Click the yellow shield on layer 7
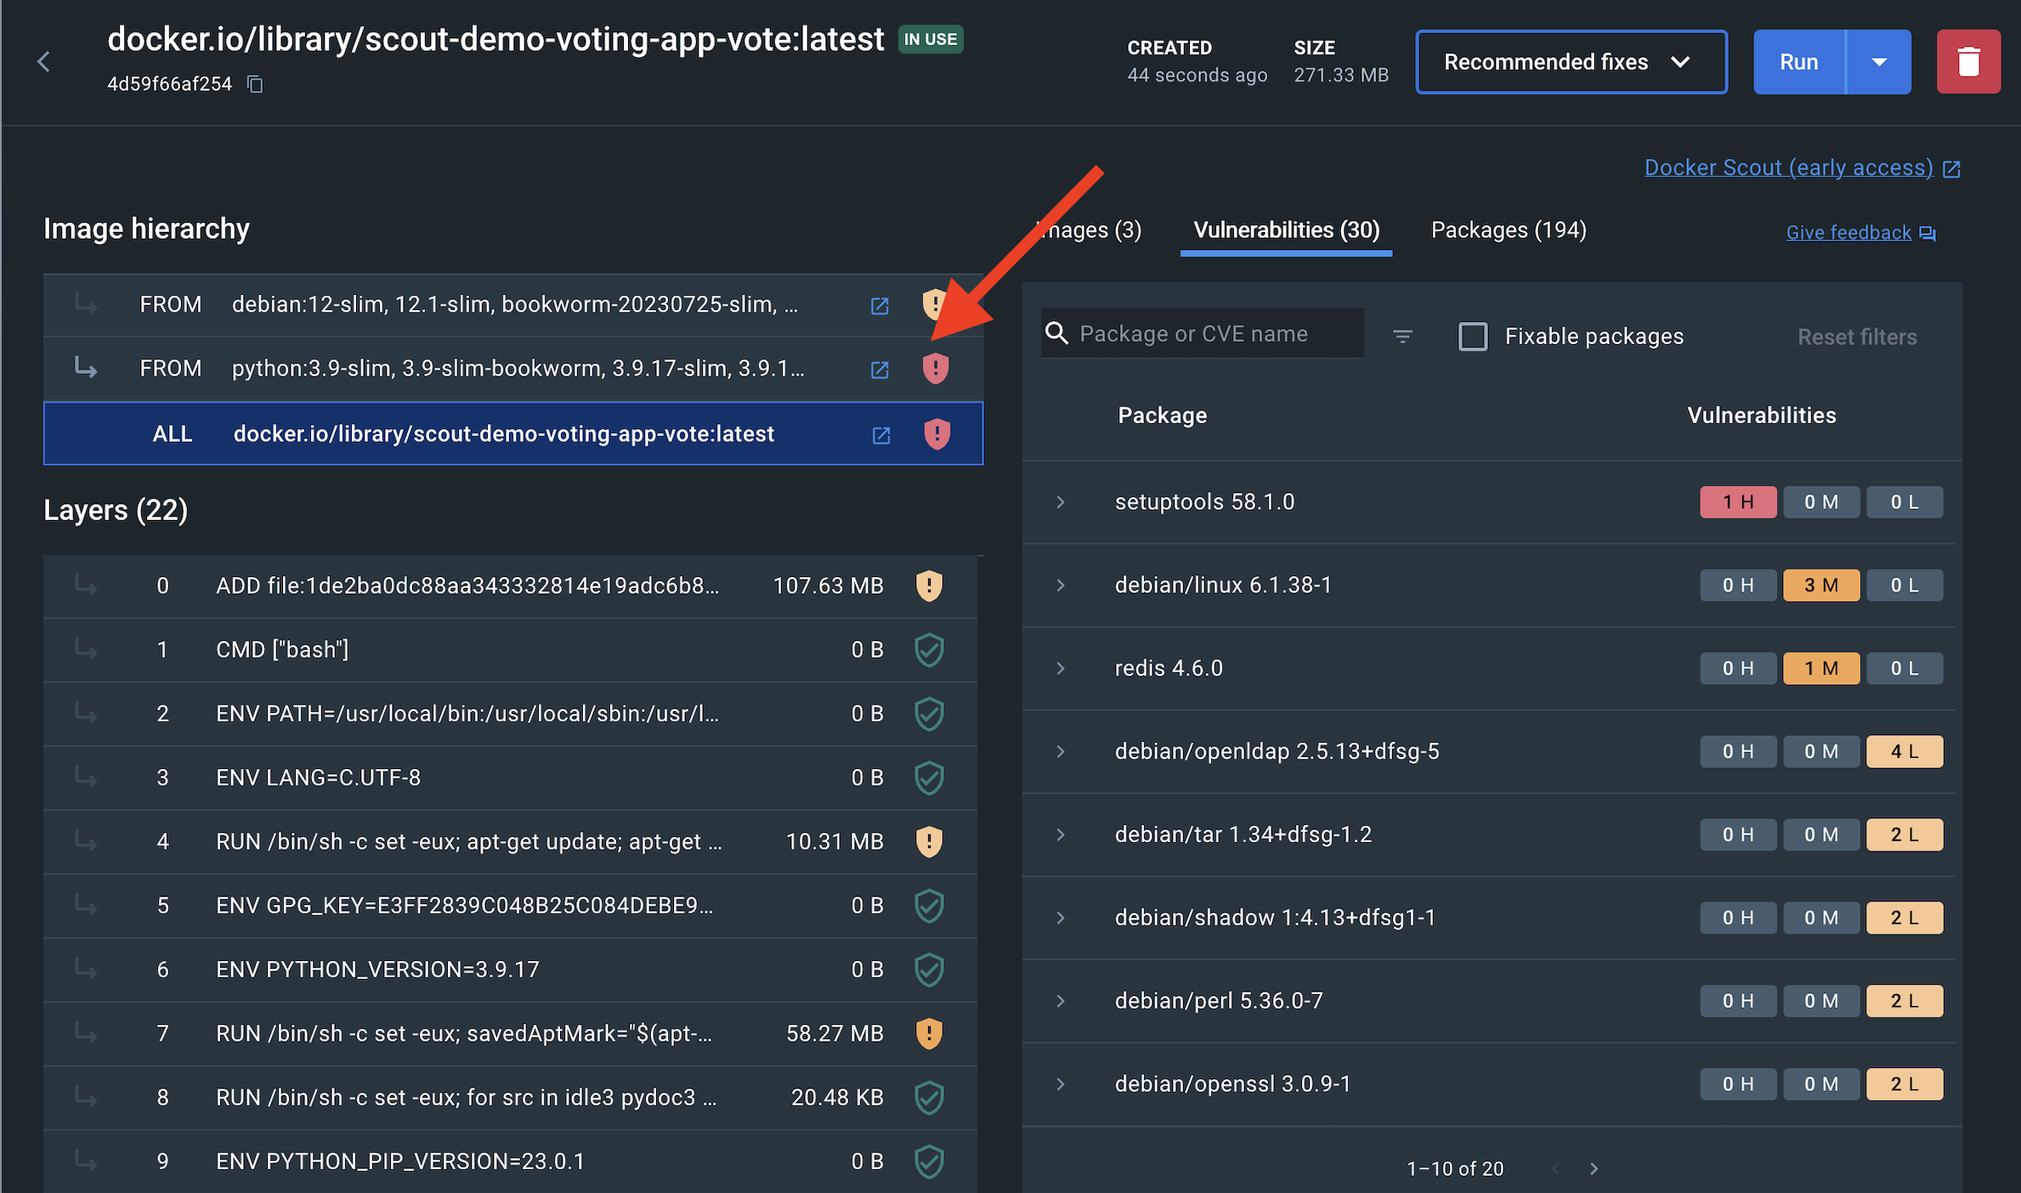2021x1193 pixels. pos(929,1033)
